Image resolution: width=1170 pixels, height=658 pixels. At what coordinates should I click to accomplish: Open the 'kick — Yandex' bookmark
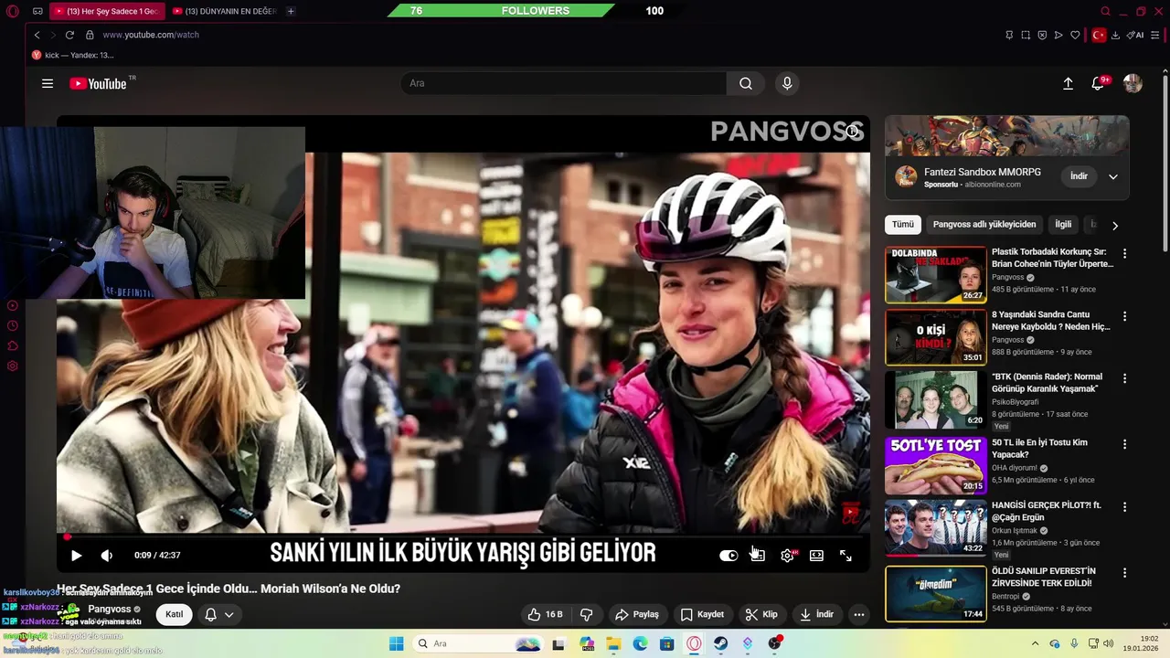[x=72, y=55]
